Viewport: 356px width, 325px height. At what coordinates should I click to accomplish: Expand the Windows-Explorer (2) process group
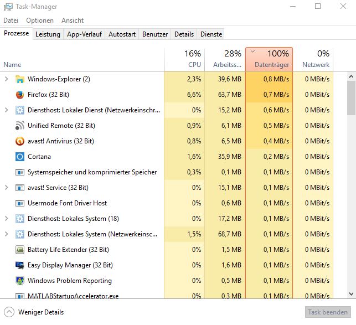[x=6, y=79]
